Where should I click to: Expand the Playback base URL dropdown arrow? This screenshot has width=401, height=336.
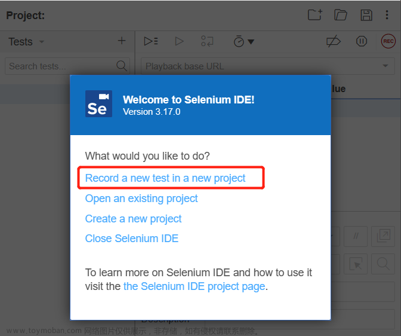pos(385,66)
